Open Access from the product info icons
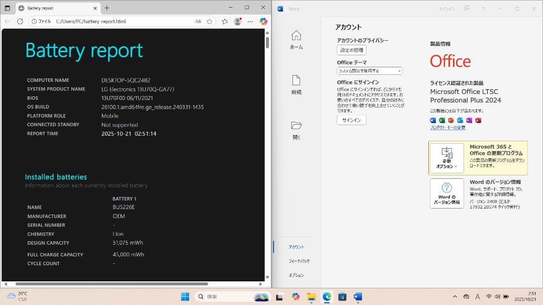Image resolution: width=543 pixels, height=305 pixels. point(478,120)
